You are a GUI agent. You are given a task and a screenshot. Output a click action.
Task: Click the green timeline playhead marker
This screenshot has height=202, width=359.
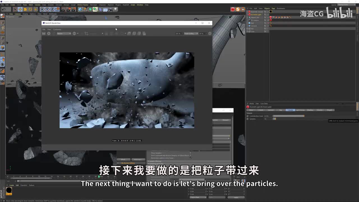tap(99, 176)
